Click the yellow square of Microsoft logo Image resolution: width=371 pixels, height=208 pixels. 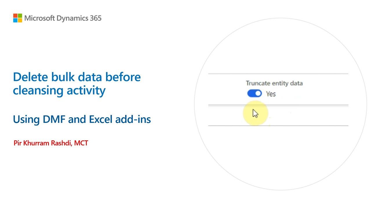(x=20, y=20)
